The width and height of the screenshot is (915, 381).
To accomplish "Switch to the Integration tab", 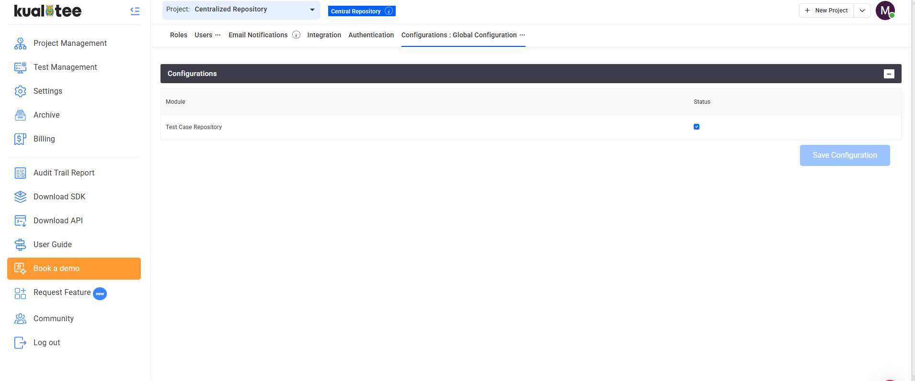I will (324, 35).
